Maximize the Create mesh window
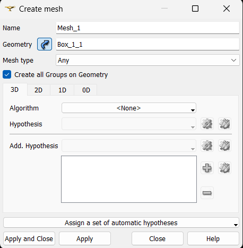Image resolution: width=243 pixels, height=248 pixels. [x=195, y=8]
